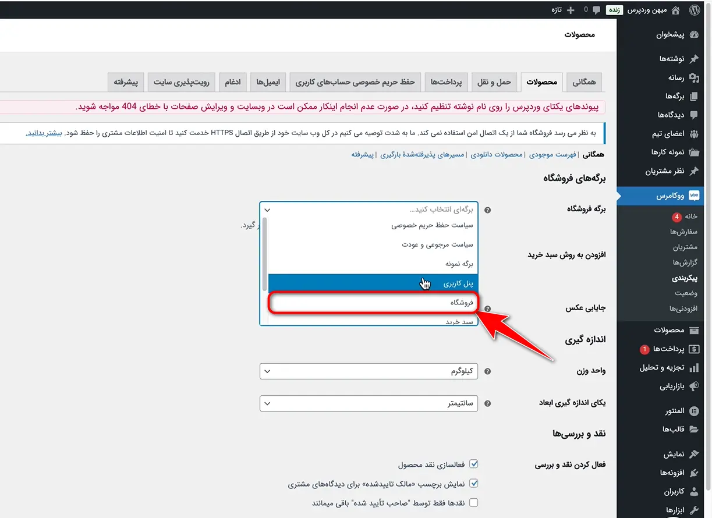Click the بیشتر بدانید link
The image size is (712, 518).
coord(43,133)
